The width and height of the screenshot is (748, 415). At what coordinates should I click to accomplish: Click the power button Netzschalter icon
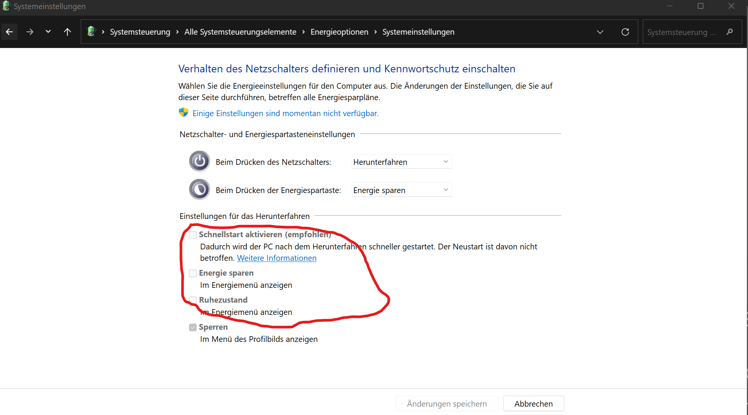(x=200, y=161)
